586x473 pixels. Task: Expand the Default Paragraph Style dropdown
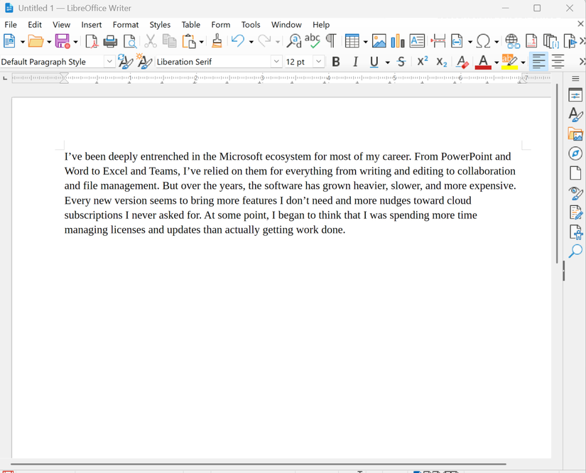109,62
